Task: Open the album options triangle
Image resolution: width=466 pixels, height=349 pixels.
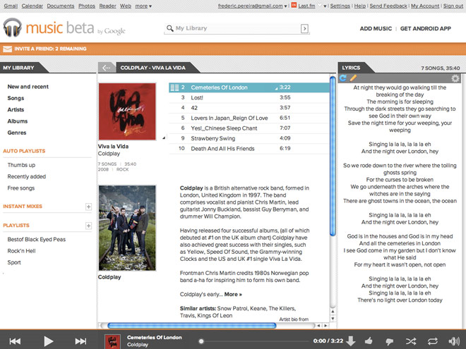Action: [164, 137]
